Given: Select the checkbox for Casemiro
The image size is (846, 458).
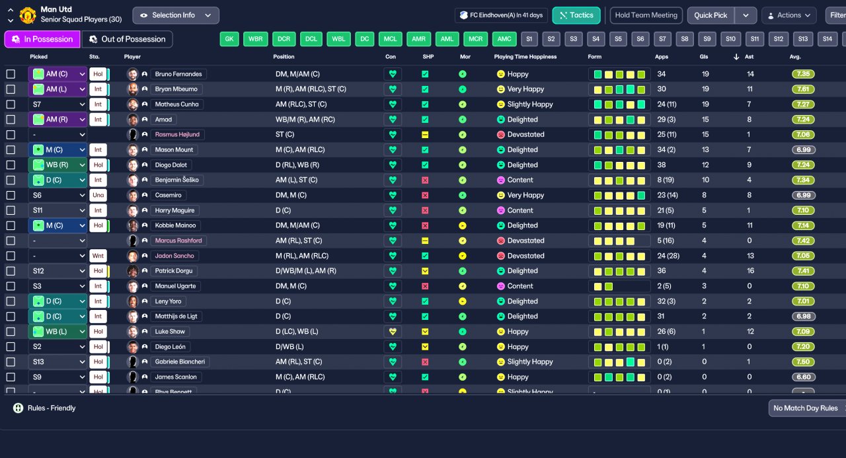Looking at the screenshot, I should point(11,195).
